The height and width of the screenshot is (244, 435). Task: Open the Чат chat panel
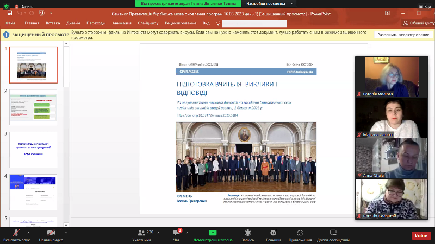click(176, 232)
